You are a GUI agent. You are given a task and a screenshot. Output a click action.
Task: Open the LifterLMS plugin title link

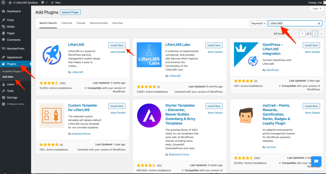pos(76,45)
